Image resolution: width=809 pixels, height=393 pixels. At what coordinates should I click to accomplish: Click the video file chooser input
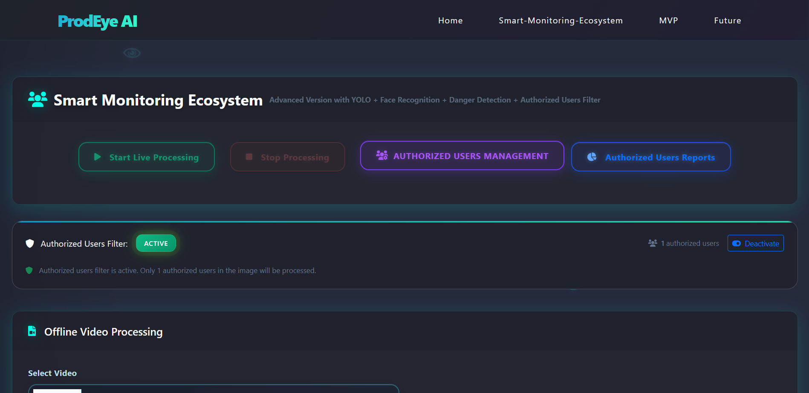(214, 389)
